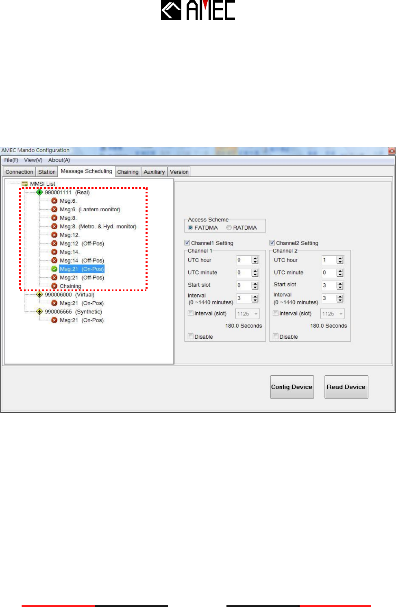Screen dimensions: 396x607
Task: Click the red X icon beside Msg:6.
Action: (54, 201)
